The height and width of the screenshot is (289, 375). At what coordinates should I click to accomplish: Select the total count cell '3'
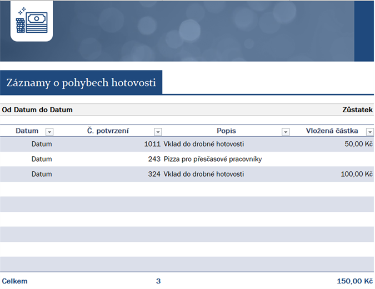pos(158,281)
